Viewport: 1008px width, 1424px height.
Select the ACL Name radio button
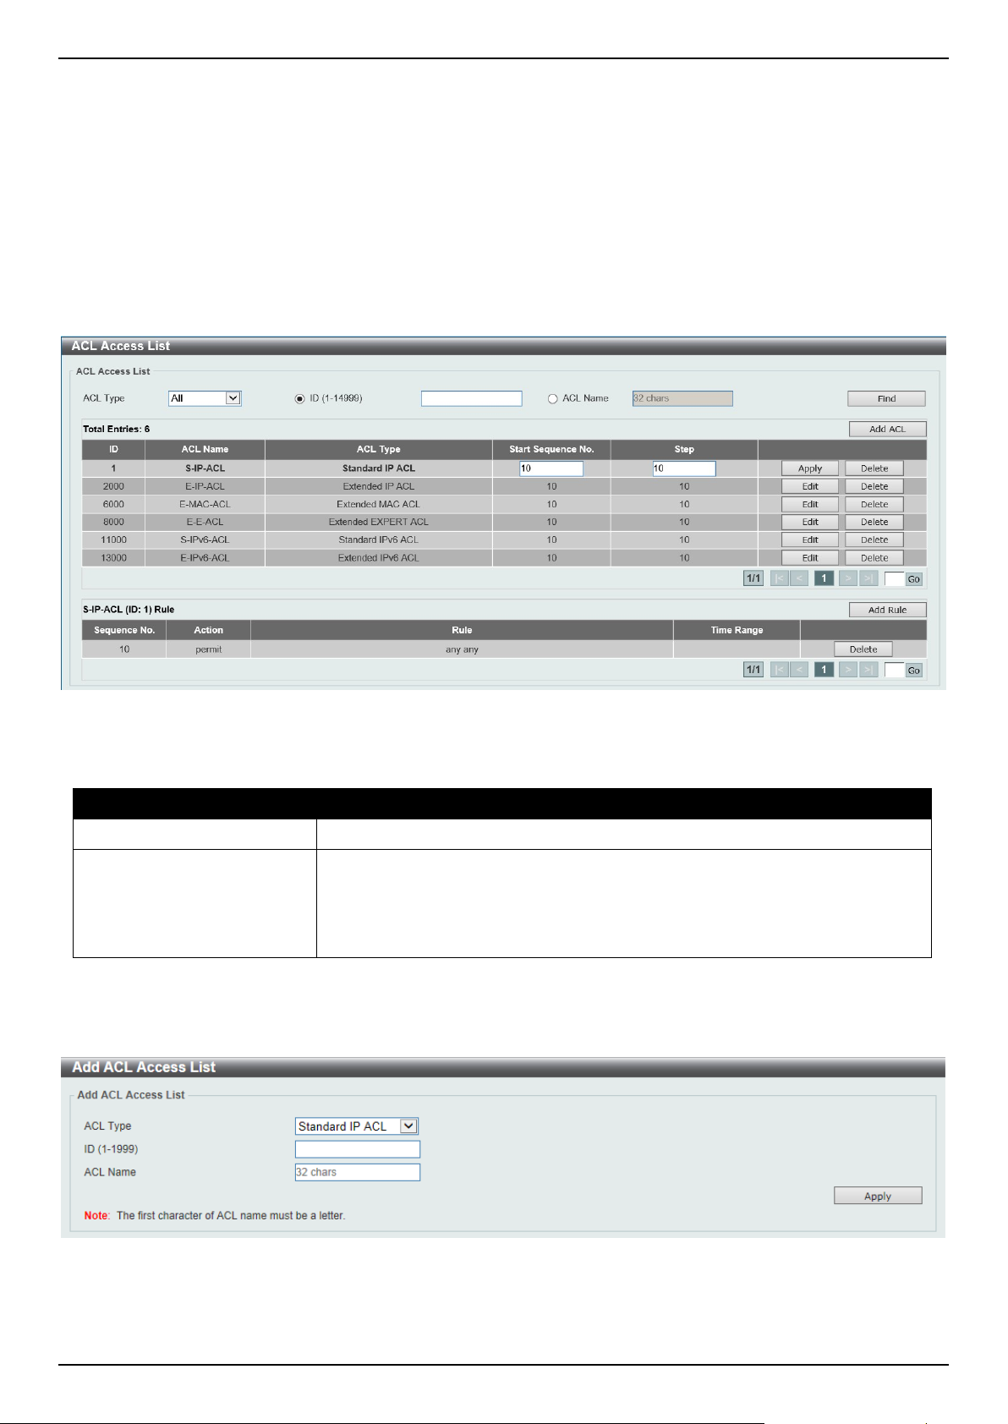pos(553,399)
